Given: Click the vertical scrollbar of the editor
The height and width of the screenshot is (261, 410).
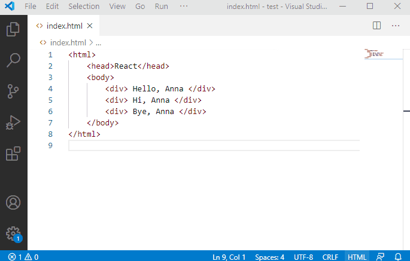Looking at the screenshot, I should pyautogui.click(x=406, y=149).
